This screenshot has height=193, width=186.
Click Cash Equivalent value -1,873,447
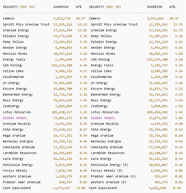click(61, 188)
